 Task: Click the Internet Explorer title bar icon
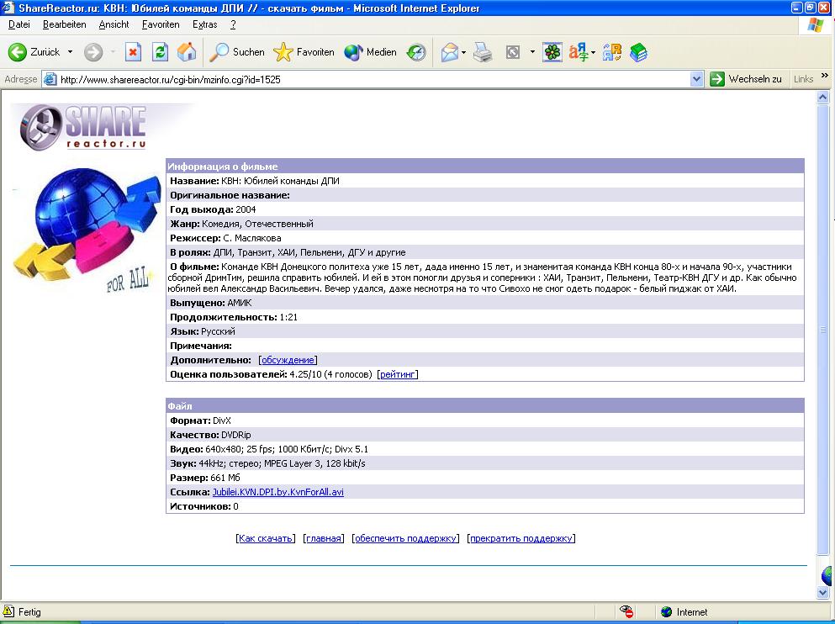(8, 8)
